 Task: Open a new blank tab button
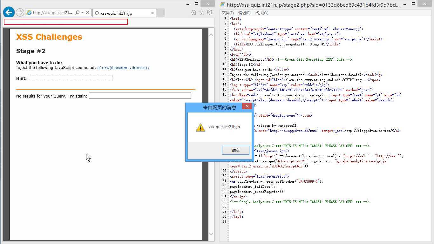(x=161, y=13)
